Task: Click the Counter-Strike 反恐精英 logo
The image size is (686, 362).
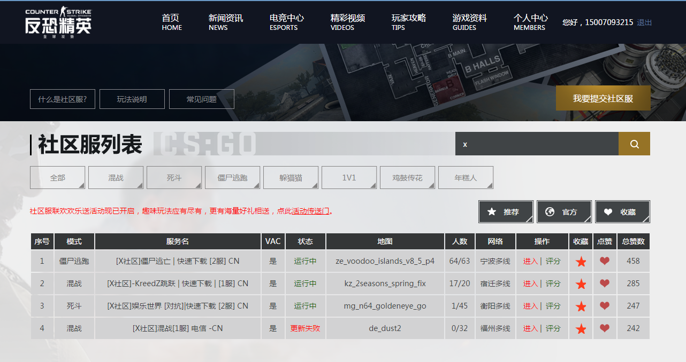Action: 58,22
